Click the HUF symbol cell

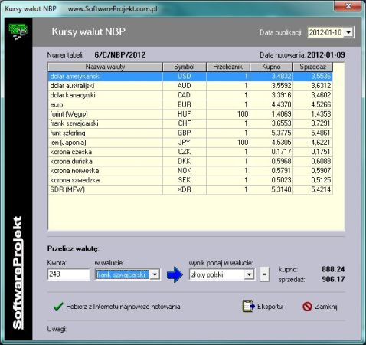[x=185, y=114]
